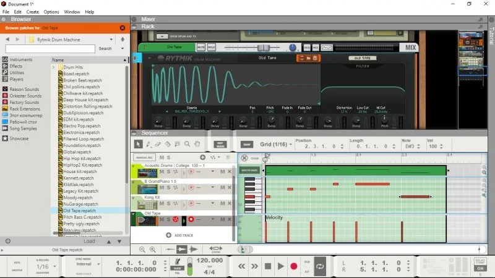Expand the Drum Hits folder
The width and height of the screenshot is (495, 278).
53,67
